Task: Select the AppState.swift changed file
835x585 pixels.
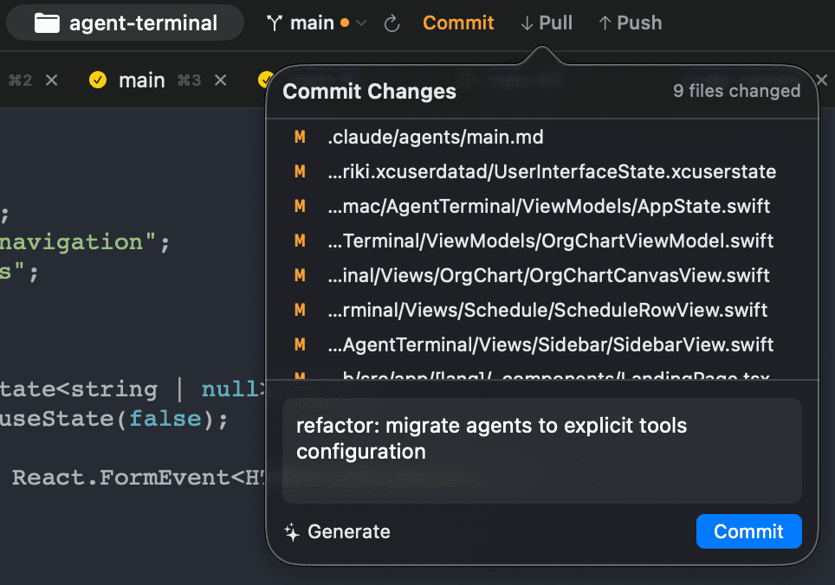Action: [549, 206]
